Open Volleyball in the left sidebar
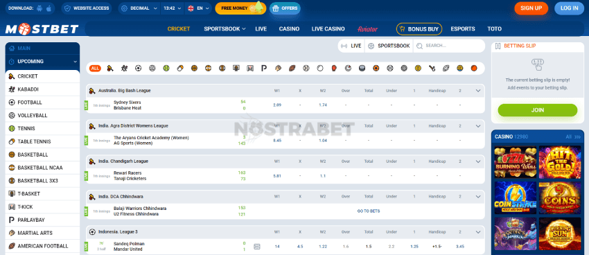The height and width of the screenshot is (255, 589). point(42,115)
